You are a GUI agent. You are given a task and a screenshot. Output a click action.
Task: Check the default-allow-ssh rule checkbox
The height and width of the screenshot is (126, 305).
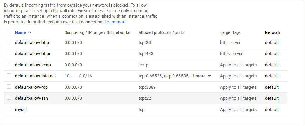pos(9,98)
